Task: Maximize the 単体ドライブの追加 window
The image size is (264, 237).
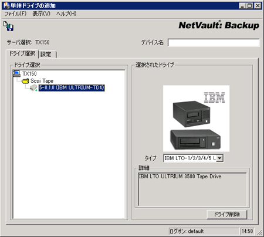Action: (x=249, y=6)
